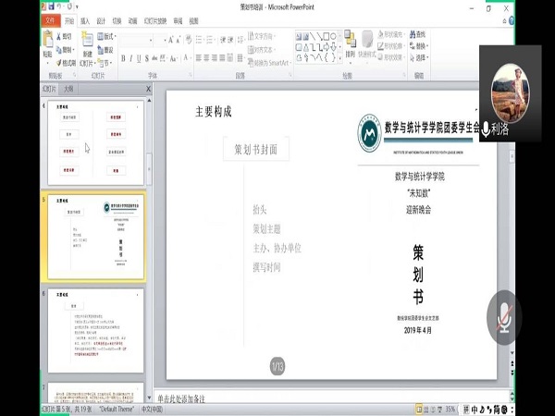Select slide 4 thumbnail in the slide panel
The width and height of the screenshot is (555, 416).
tap(95, 141)
